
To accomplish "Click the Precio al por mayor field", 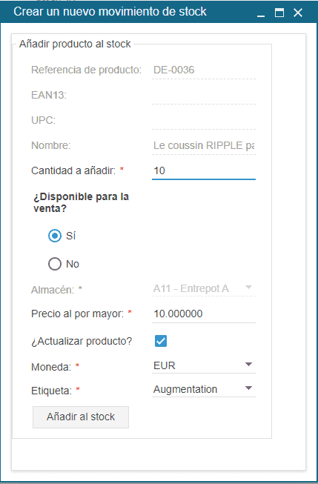I will click(x=204, y=314).
